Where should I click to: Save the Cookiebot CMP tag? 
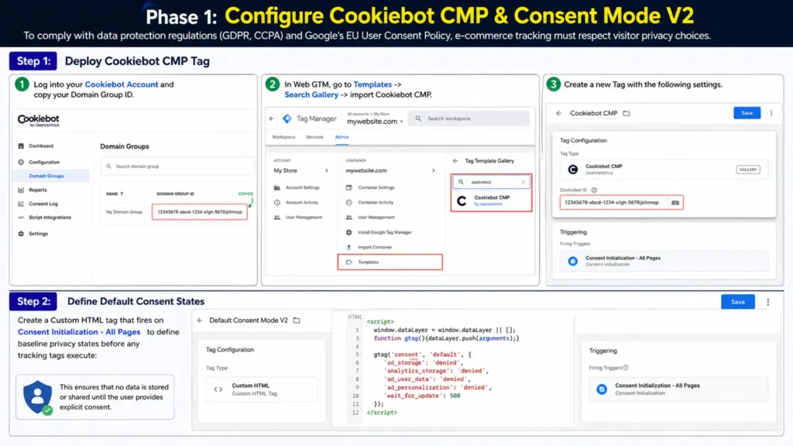click(747, 113)
